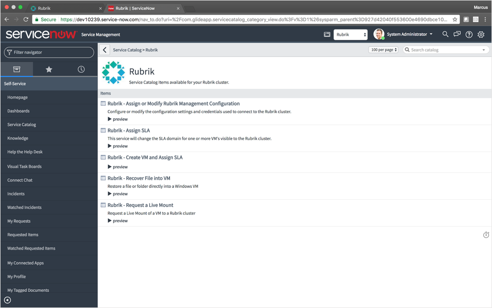Open Incidents in the navigator
The width and height of the screenshot is (492, 308).
click(16, 194)
